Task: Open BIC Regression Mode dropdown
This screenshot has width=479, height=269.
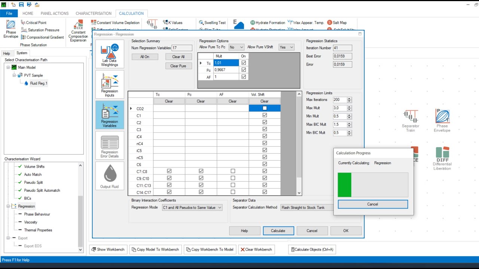Action: [192, 208]
